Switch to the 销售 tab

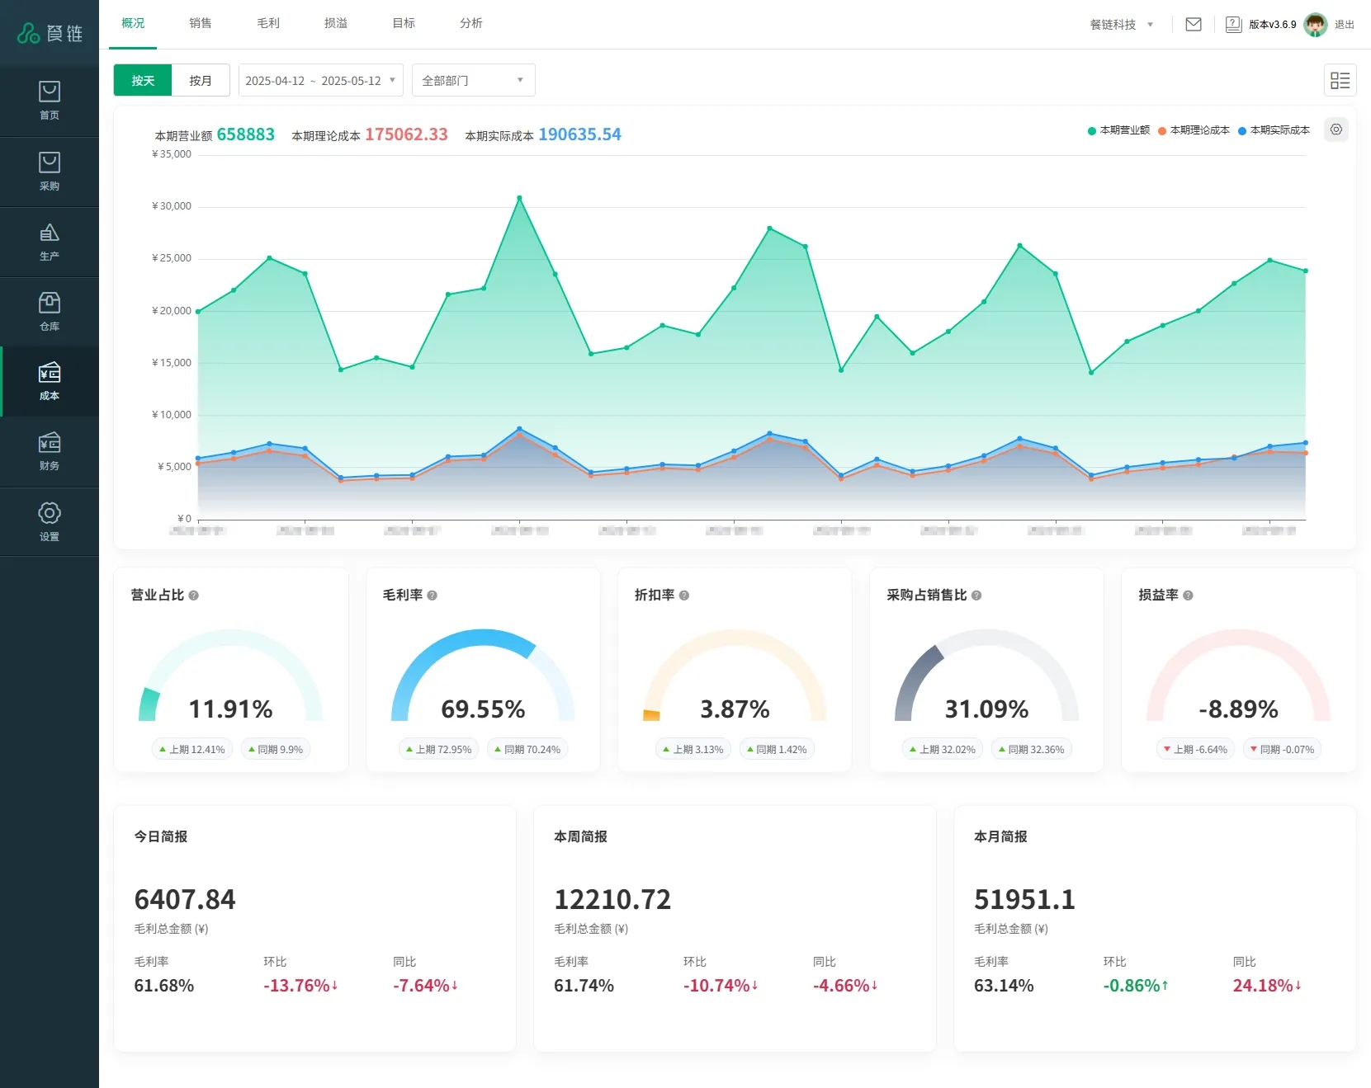pyautogui.click(x=201, y=23)
